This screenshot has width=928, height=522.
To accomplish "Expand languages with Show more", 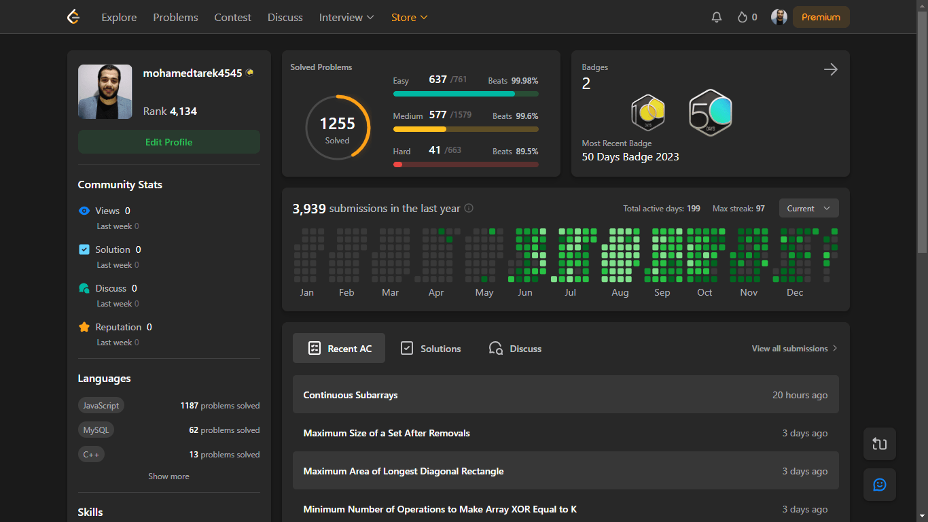I will coord(168,476).
